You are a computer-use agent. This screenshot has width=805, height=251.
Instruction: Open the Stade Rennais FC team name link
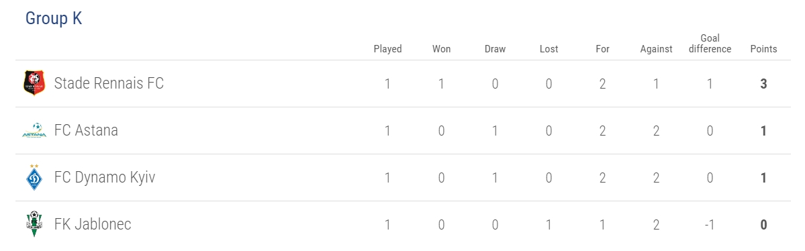click(x=109, y=83)
